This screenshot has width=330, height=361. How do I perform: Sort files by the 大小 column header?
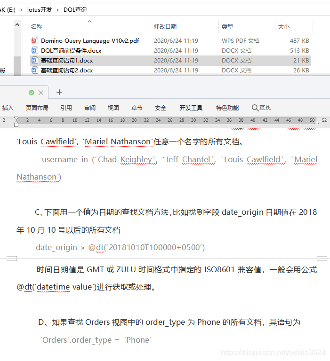284,27
